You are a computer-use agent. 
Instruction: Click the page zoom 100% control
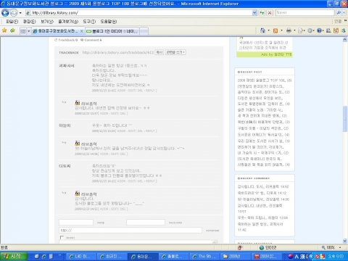tap(331, 247)
